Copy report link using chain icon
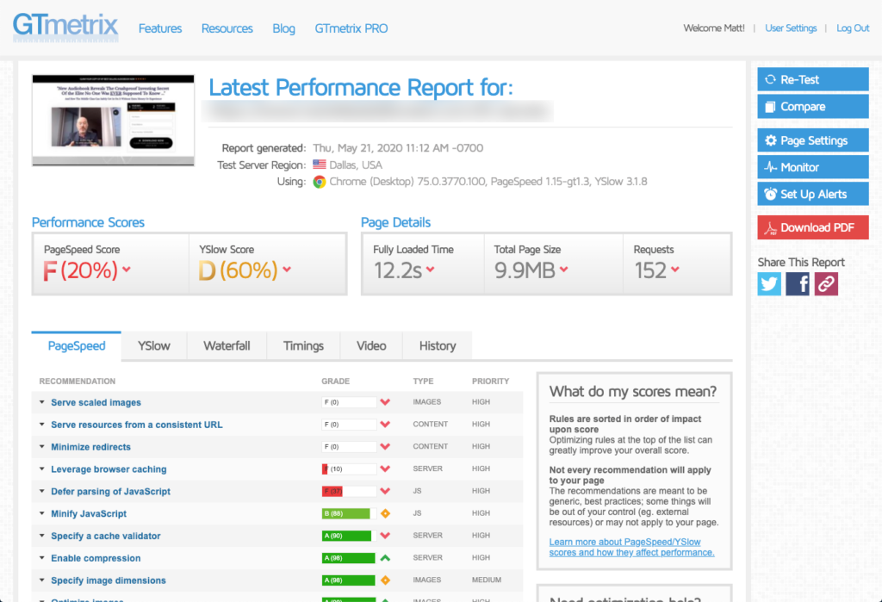This screenshot has width=882, height=602. pyautogui.click(x=826, y=284)
